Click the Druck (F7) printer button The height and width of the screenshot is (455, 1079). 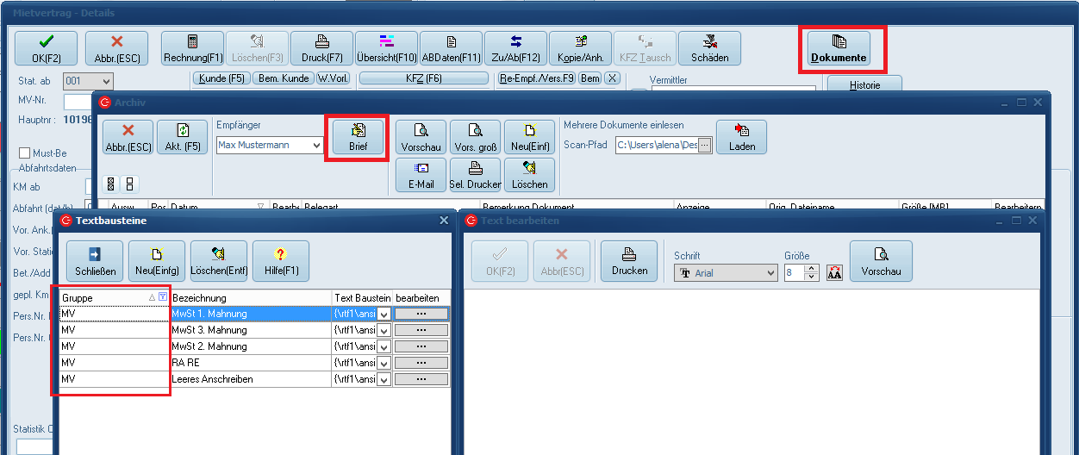[321, 48]
